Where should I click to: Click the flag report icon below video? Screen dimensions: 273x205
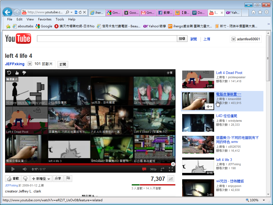click(x=68, y=178)
